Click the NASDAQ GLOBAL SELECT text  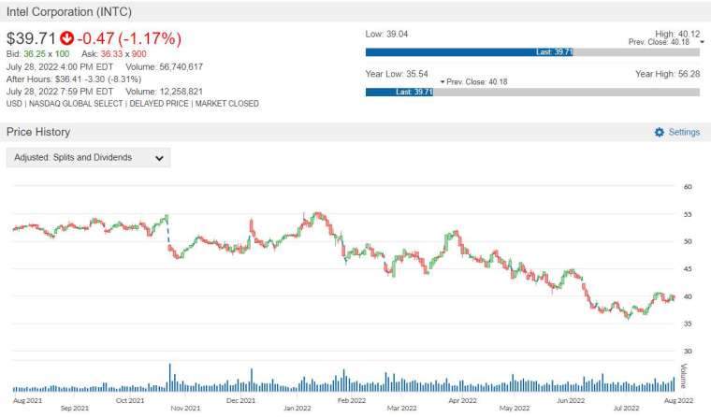76,104
